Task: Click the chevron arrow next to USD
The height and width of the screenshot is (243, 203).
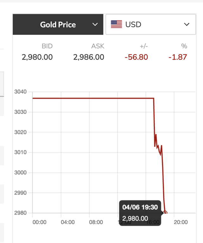Action: pyautogui.click(x=187, y=24)
